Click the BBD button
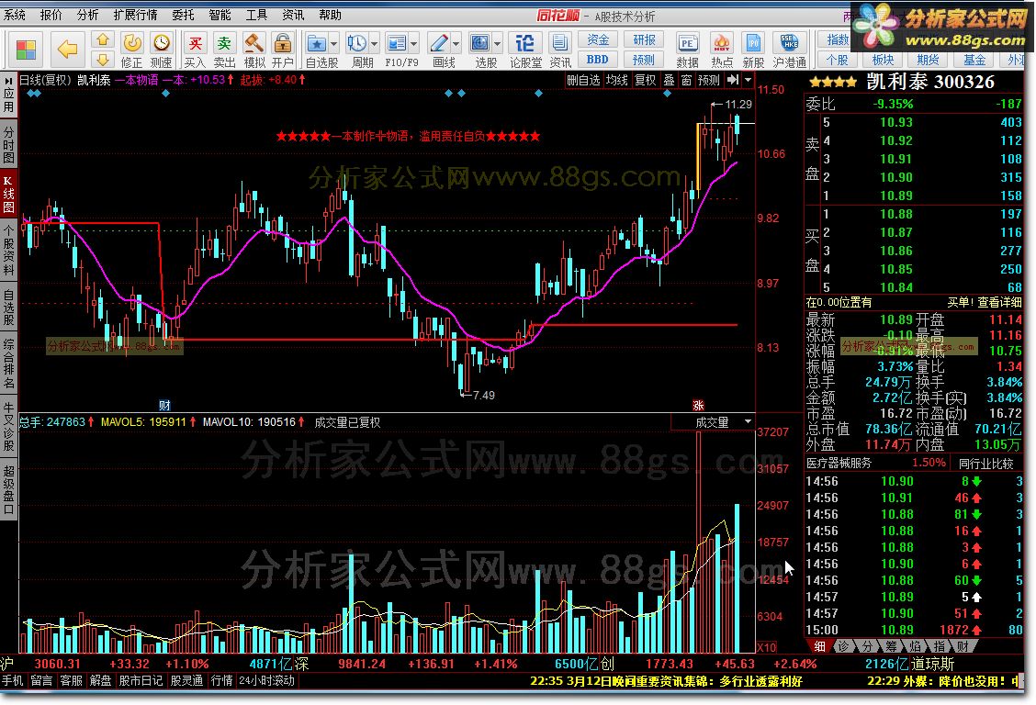Screen dimensions: 1036x705 coord(598,60)
